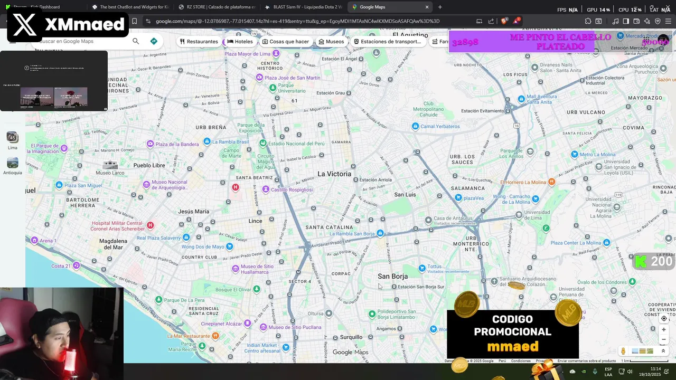Click the Cineplanet Alcázar marker
The width and height of the screenshot is (676, 380).
(247, 324)
